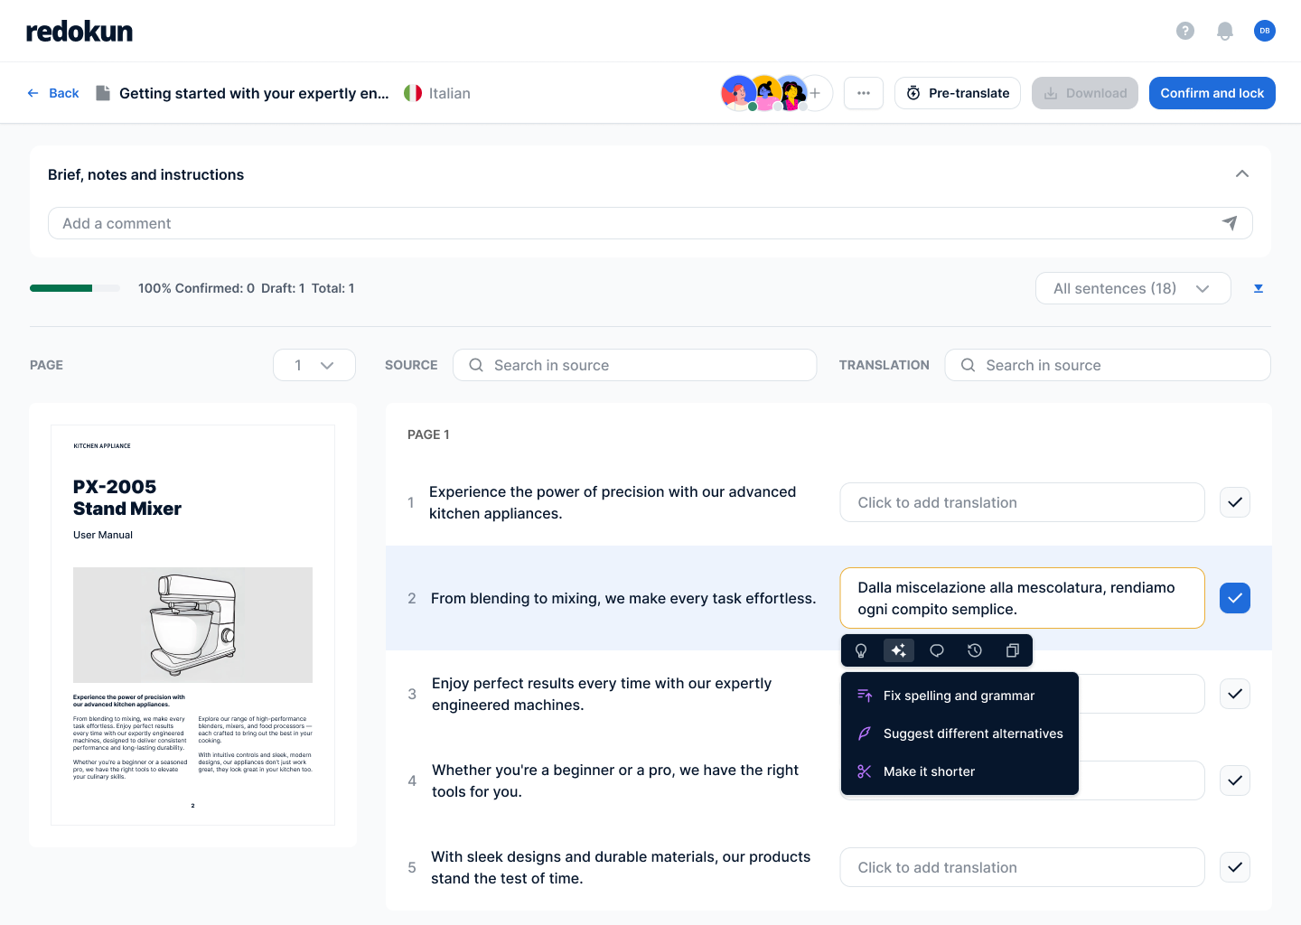Screen dimensions: 1301x925
Task: Open the lightbulb translation suggestions icon
Action: click(x=860, y=650)
